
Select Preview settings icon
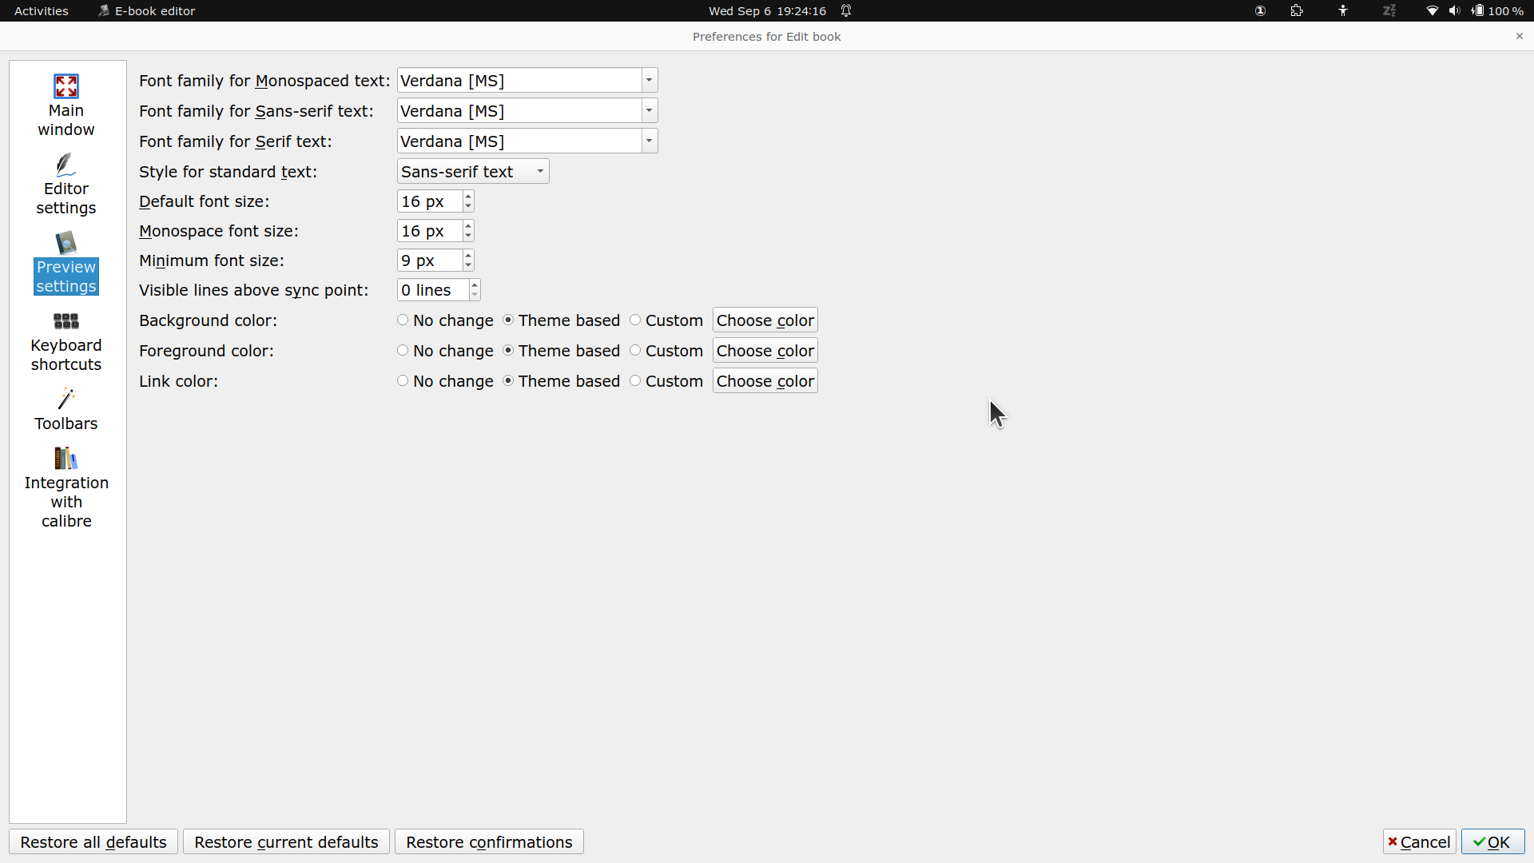(66, 243)
